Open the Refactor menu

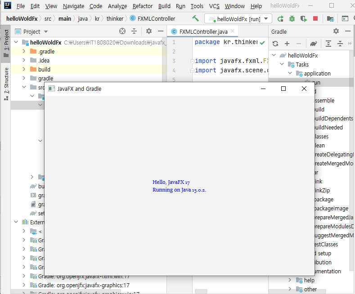click(143, 6)
